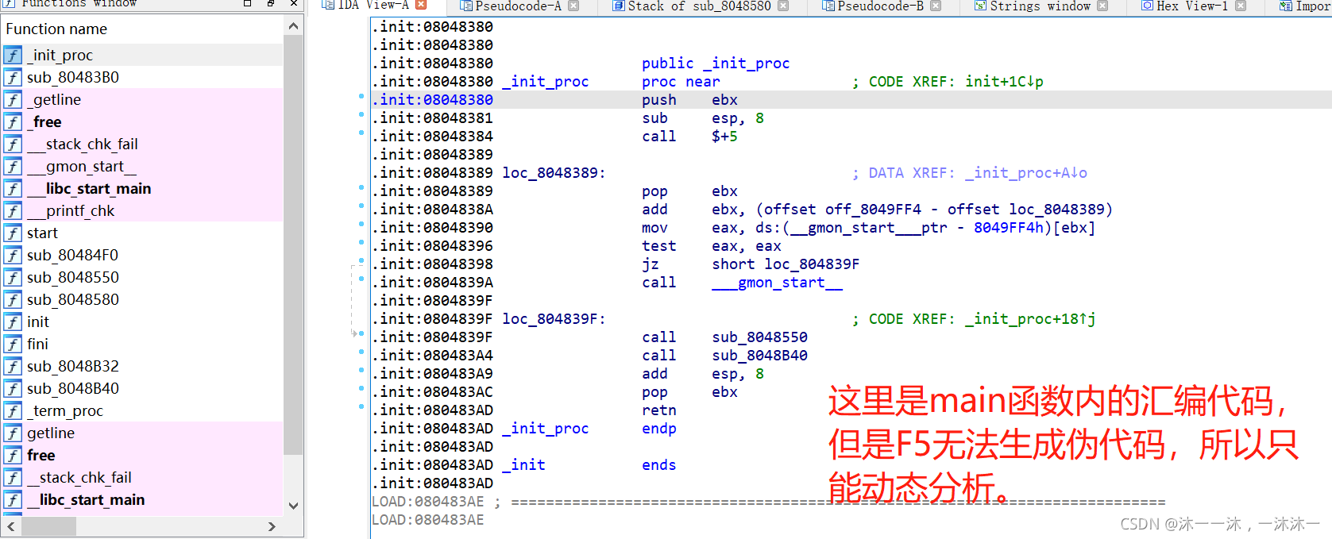The width and height of the screenshot is (1332, 539).
Task: Click function icon beside sub_8048580
Action: pyautogui.click(x=13, y=299)
